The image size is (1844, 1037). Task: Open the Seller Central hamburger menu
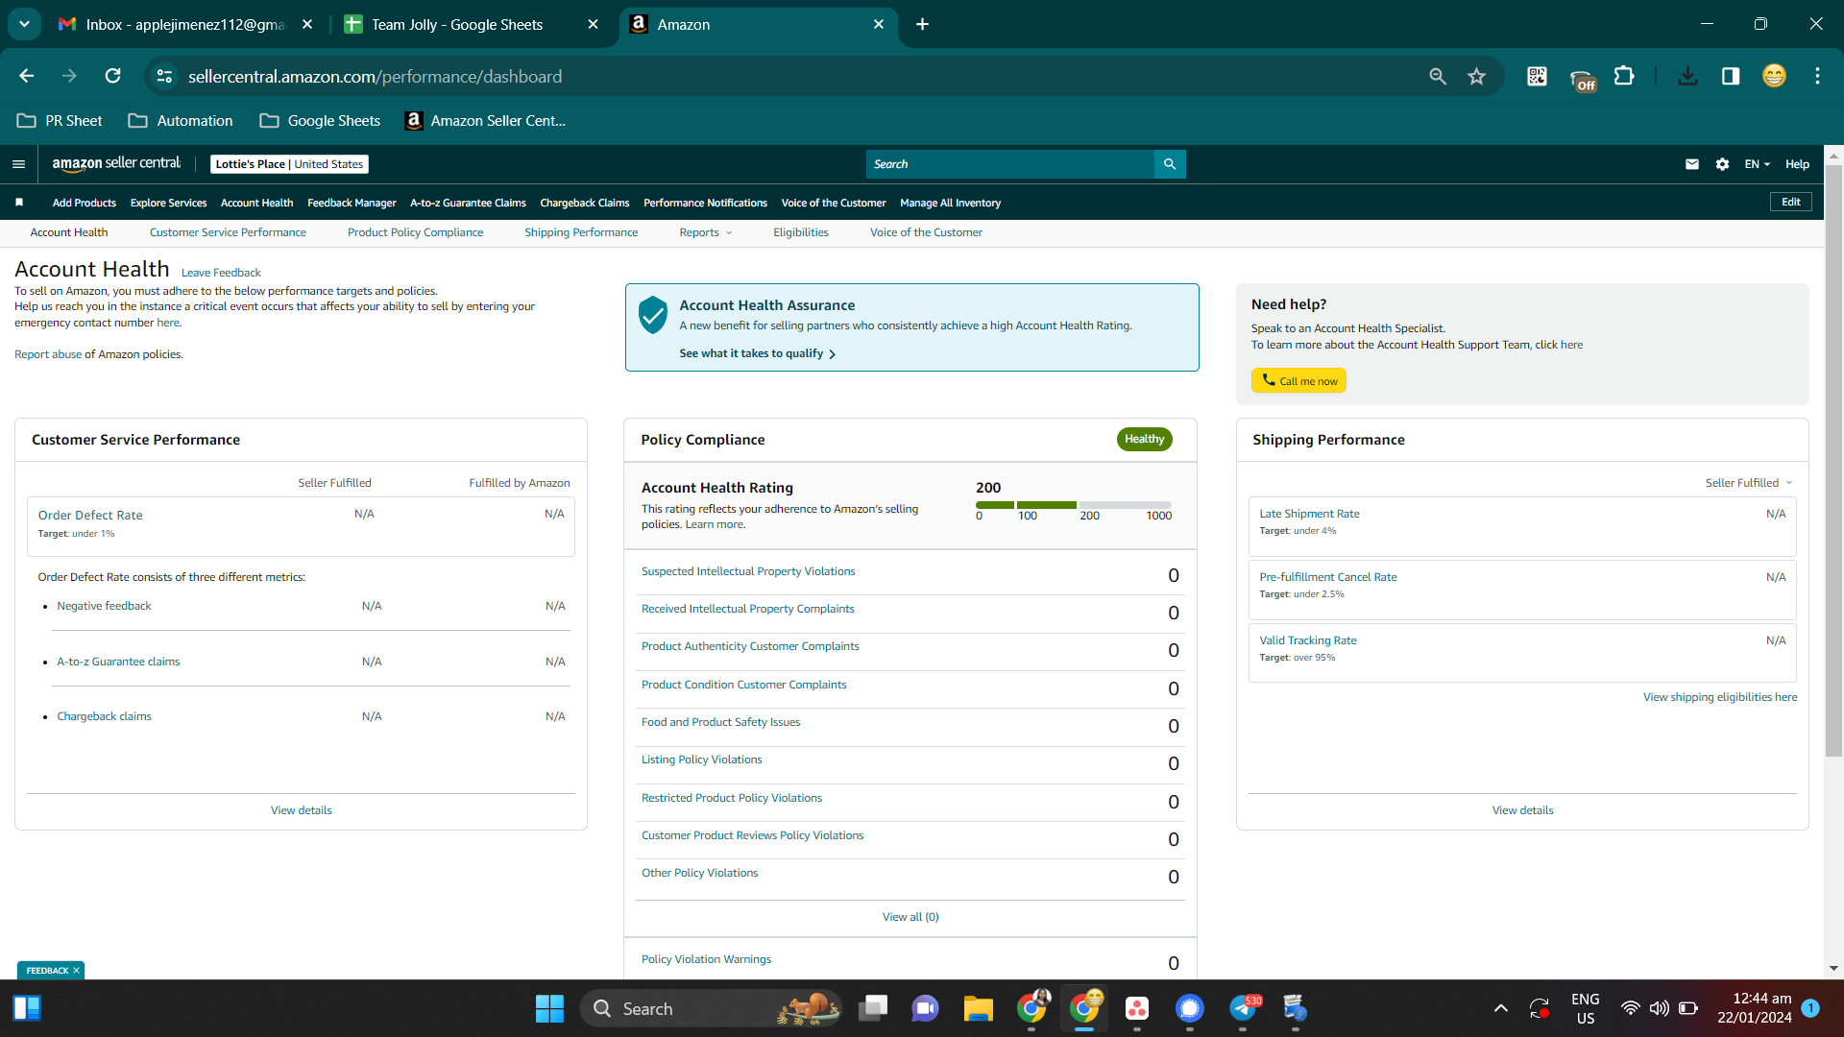(18, 164)
